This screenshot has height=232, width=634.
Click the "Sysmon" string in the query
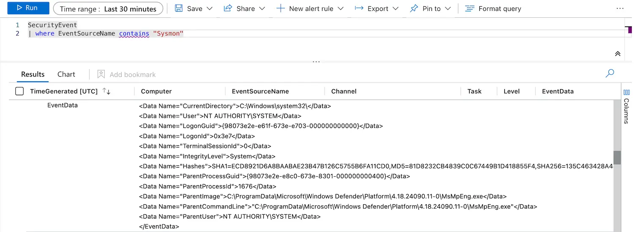pos(168,33)
